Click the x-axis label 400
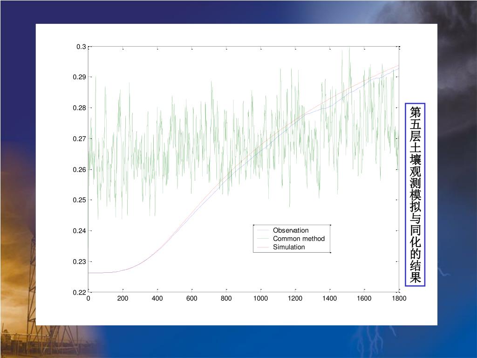 coord(157,298)
